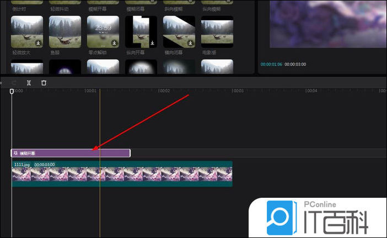Click the 00:04 mark on the ruler

pyautogui.click(x=311, y=91)
